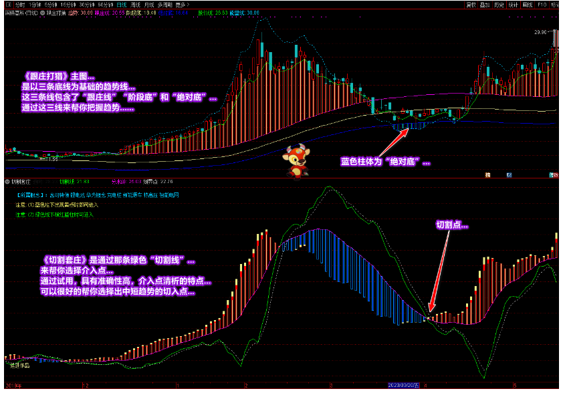Open F10 company information
This screenshot has width=561, height=395.
pos(541,4)
